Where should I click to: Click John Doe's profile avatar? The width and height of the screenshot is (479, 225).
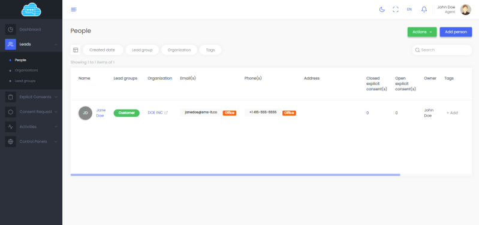[x=466, y=10]
